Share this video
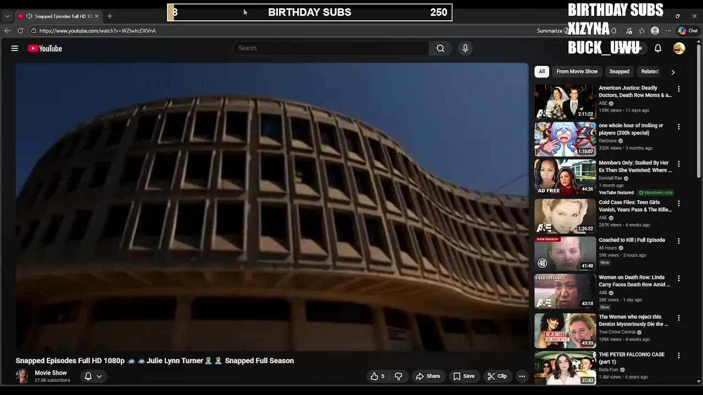The image size is (703, 395). click(428, 376)
